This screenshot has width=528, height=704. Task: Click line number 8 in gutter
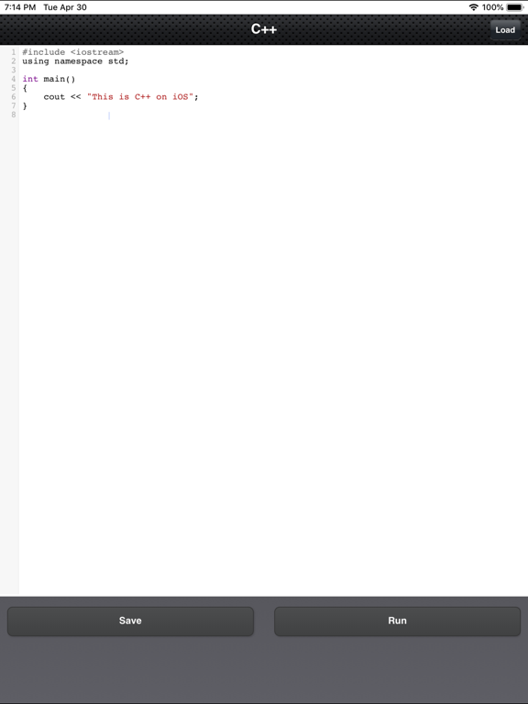tap(14, 115)
